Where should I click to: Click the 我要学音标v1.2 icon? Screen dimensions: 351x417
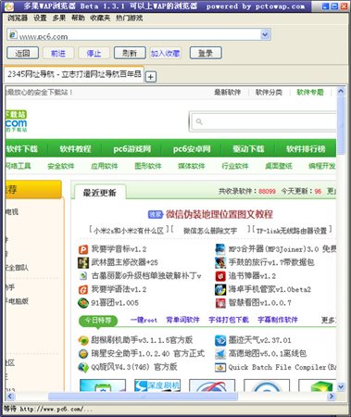tap(83, 249)
